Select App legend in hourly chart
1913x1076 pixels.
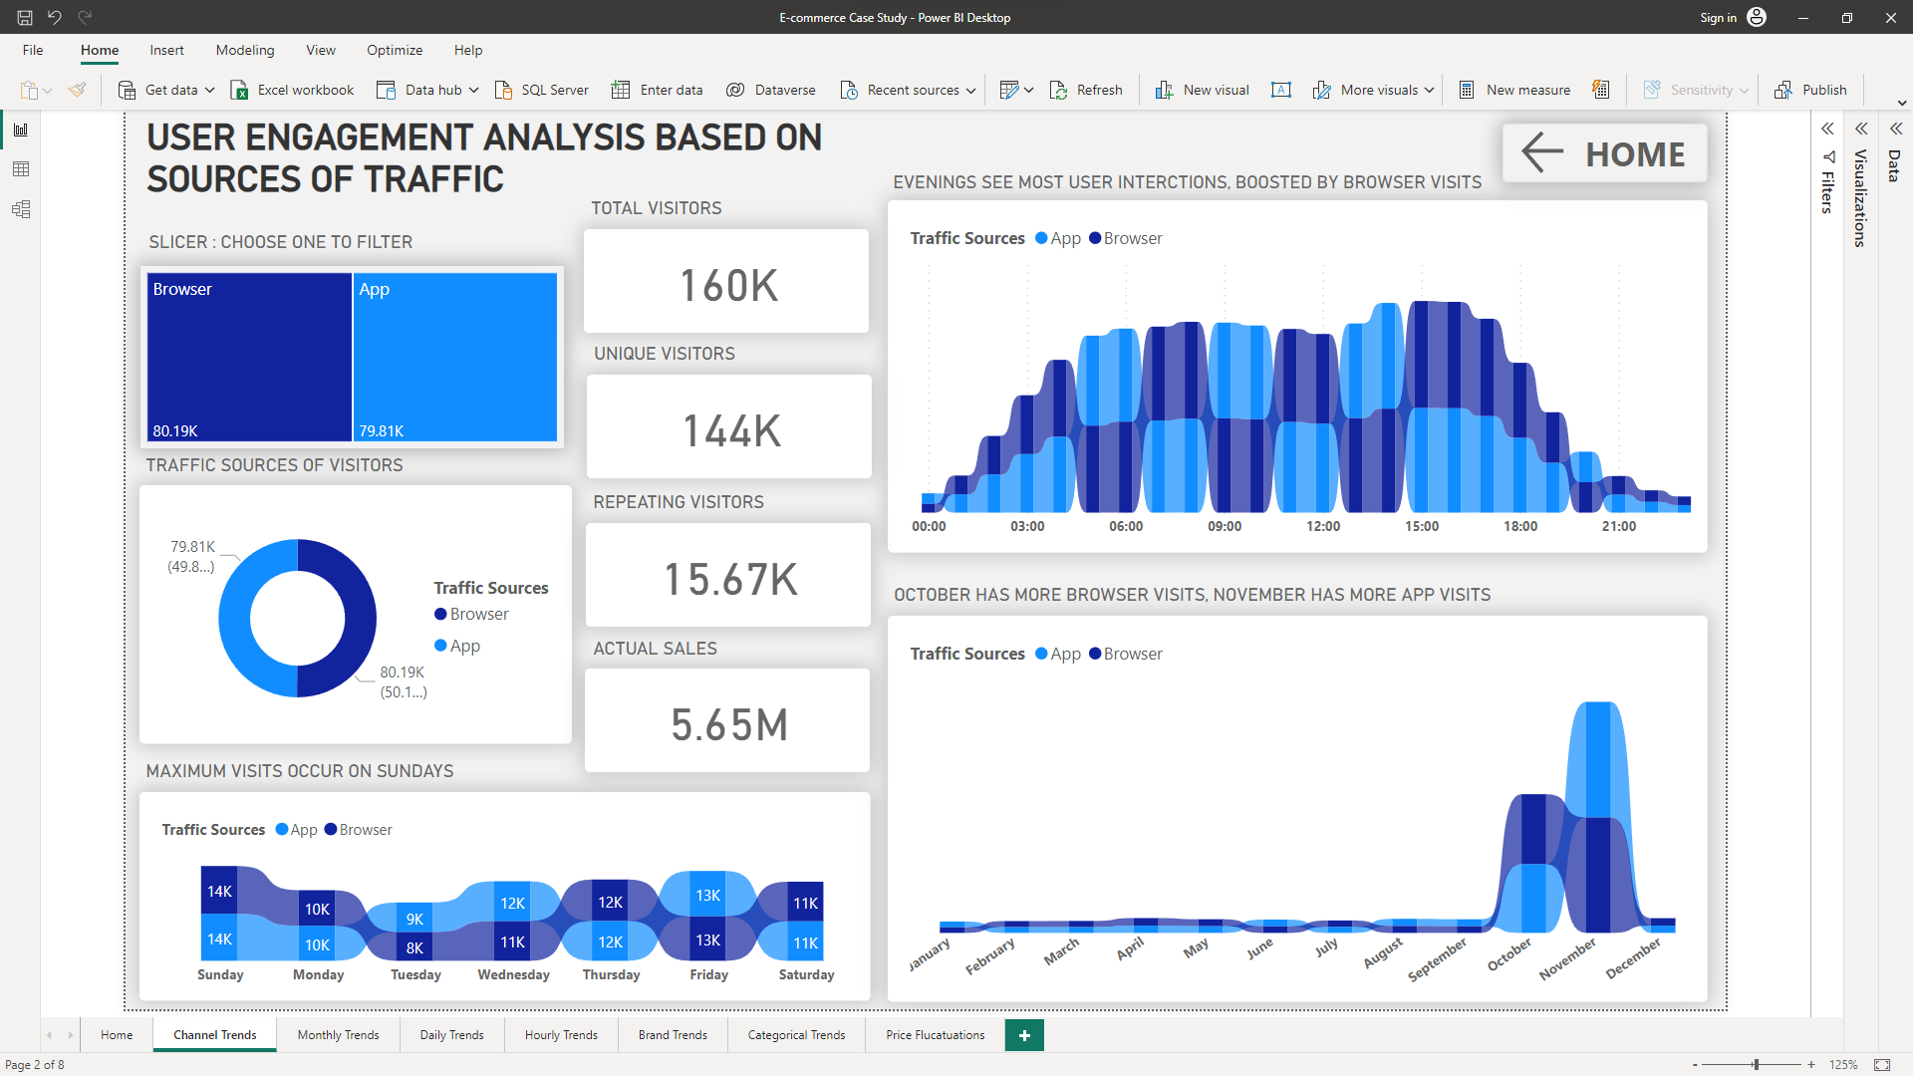point(1058,238)
